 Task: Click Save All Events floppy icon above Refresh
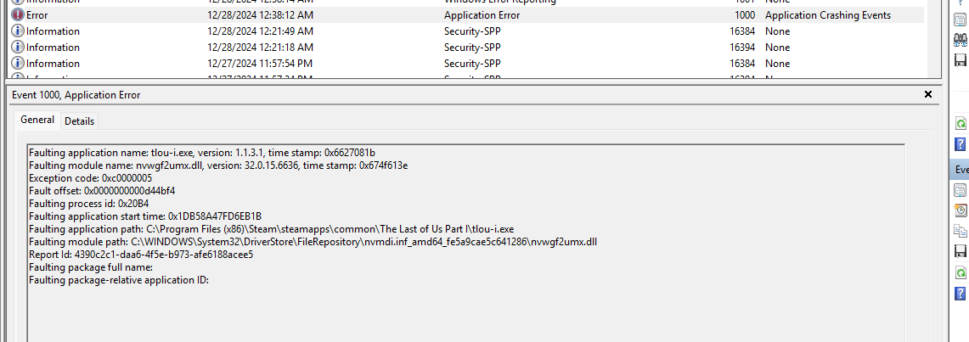[961, 60]
